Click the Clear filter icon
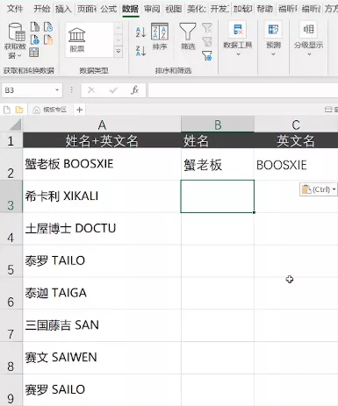Viewport: 338px width, 406px height. coord(207,28)
